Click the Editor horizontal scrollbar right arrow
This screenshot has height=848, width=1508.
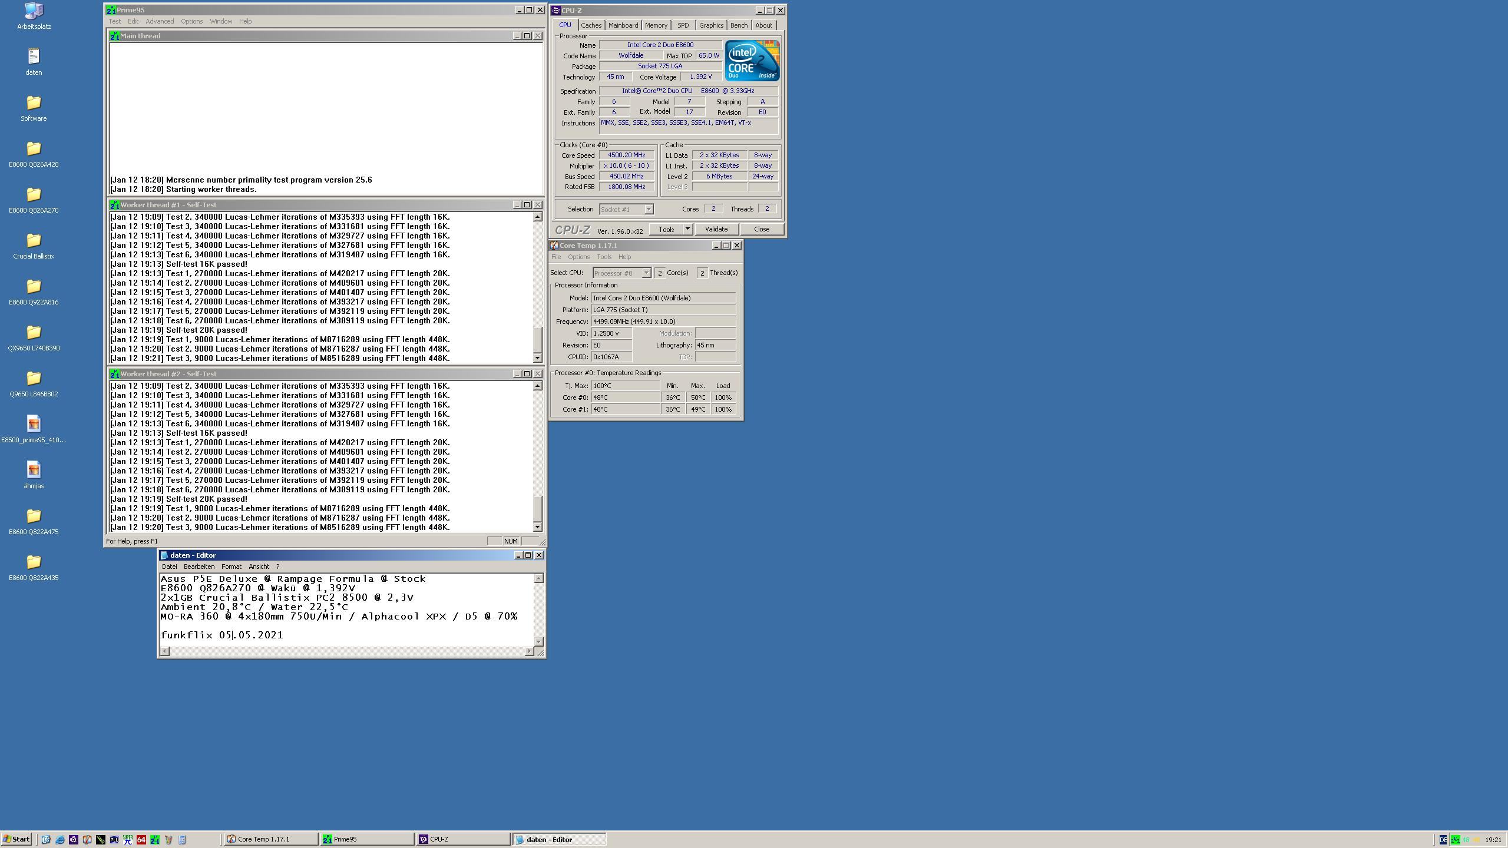[x=529, y=651]
